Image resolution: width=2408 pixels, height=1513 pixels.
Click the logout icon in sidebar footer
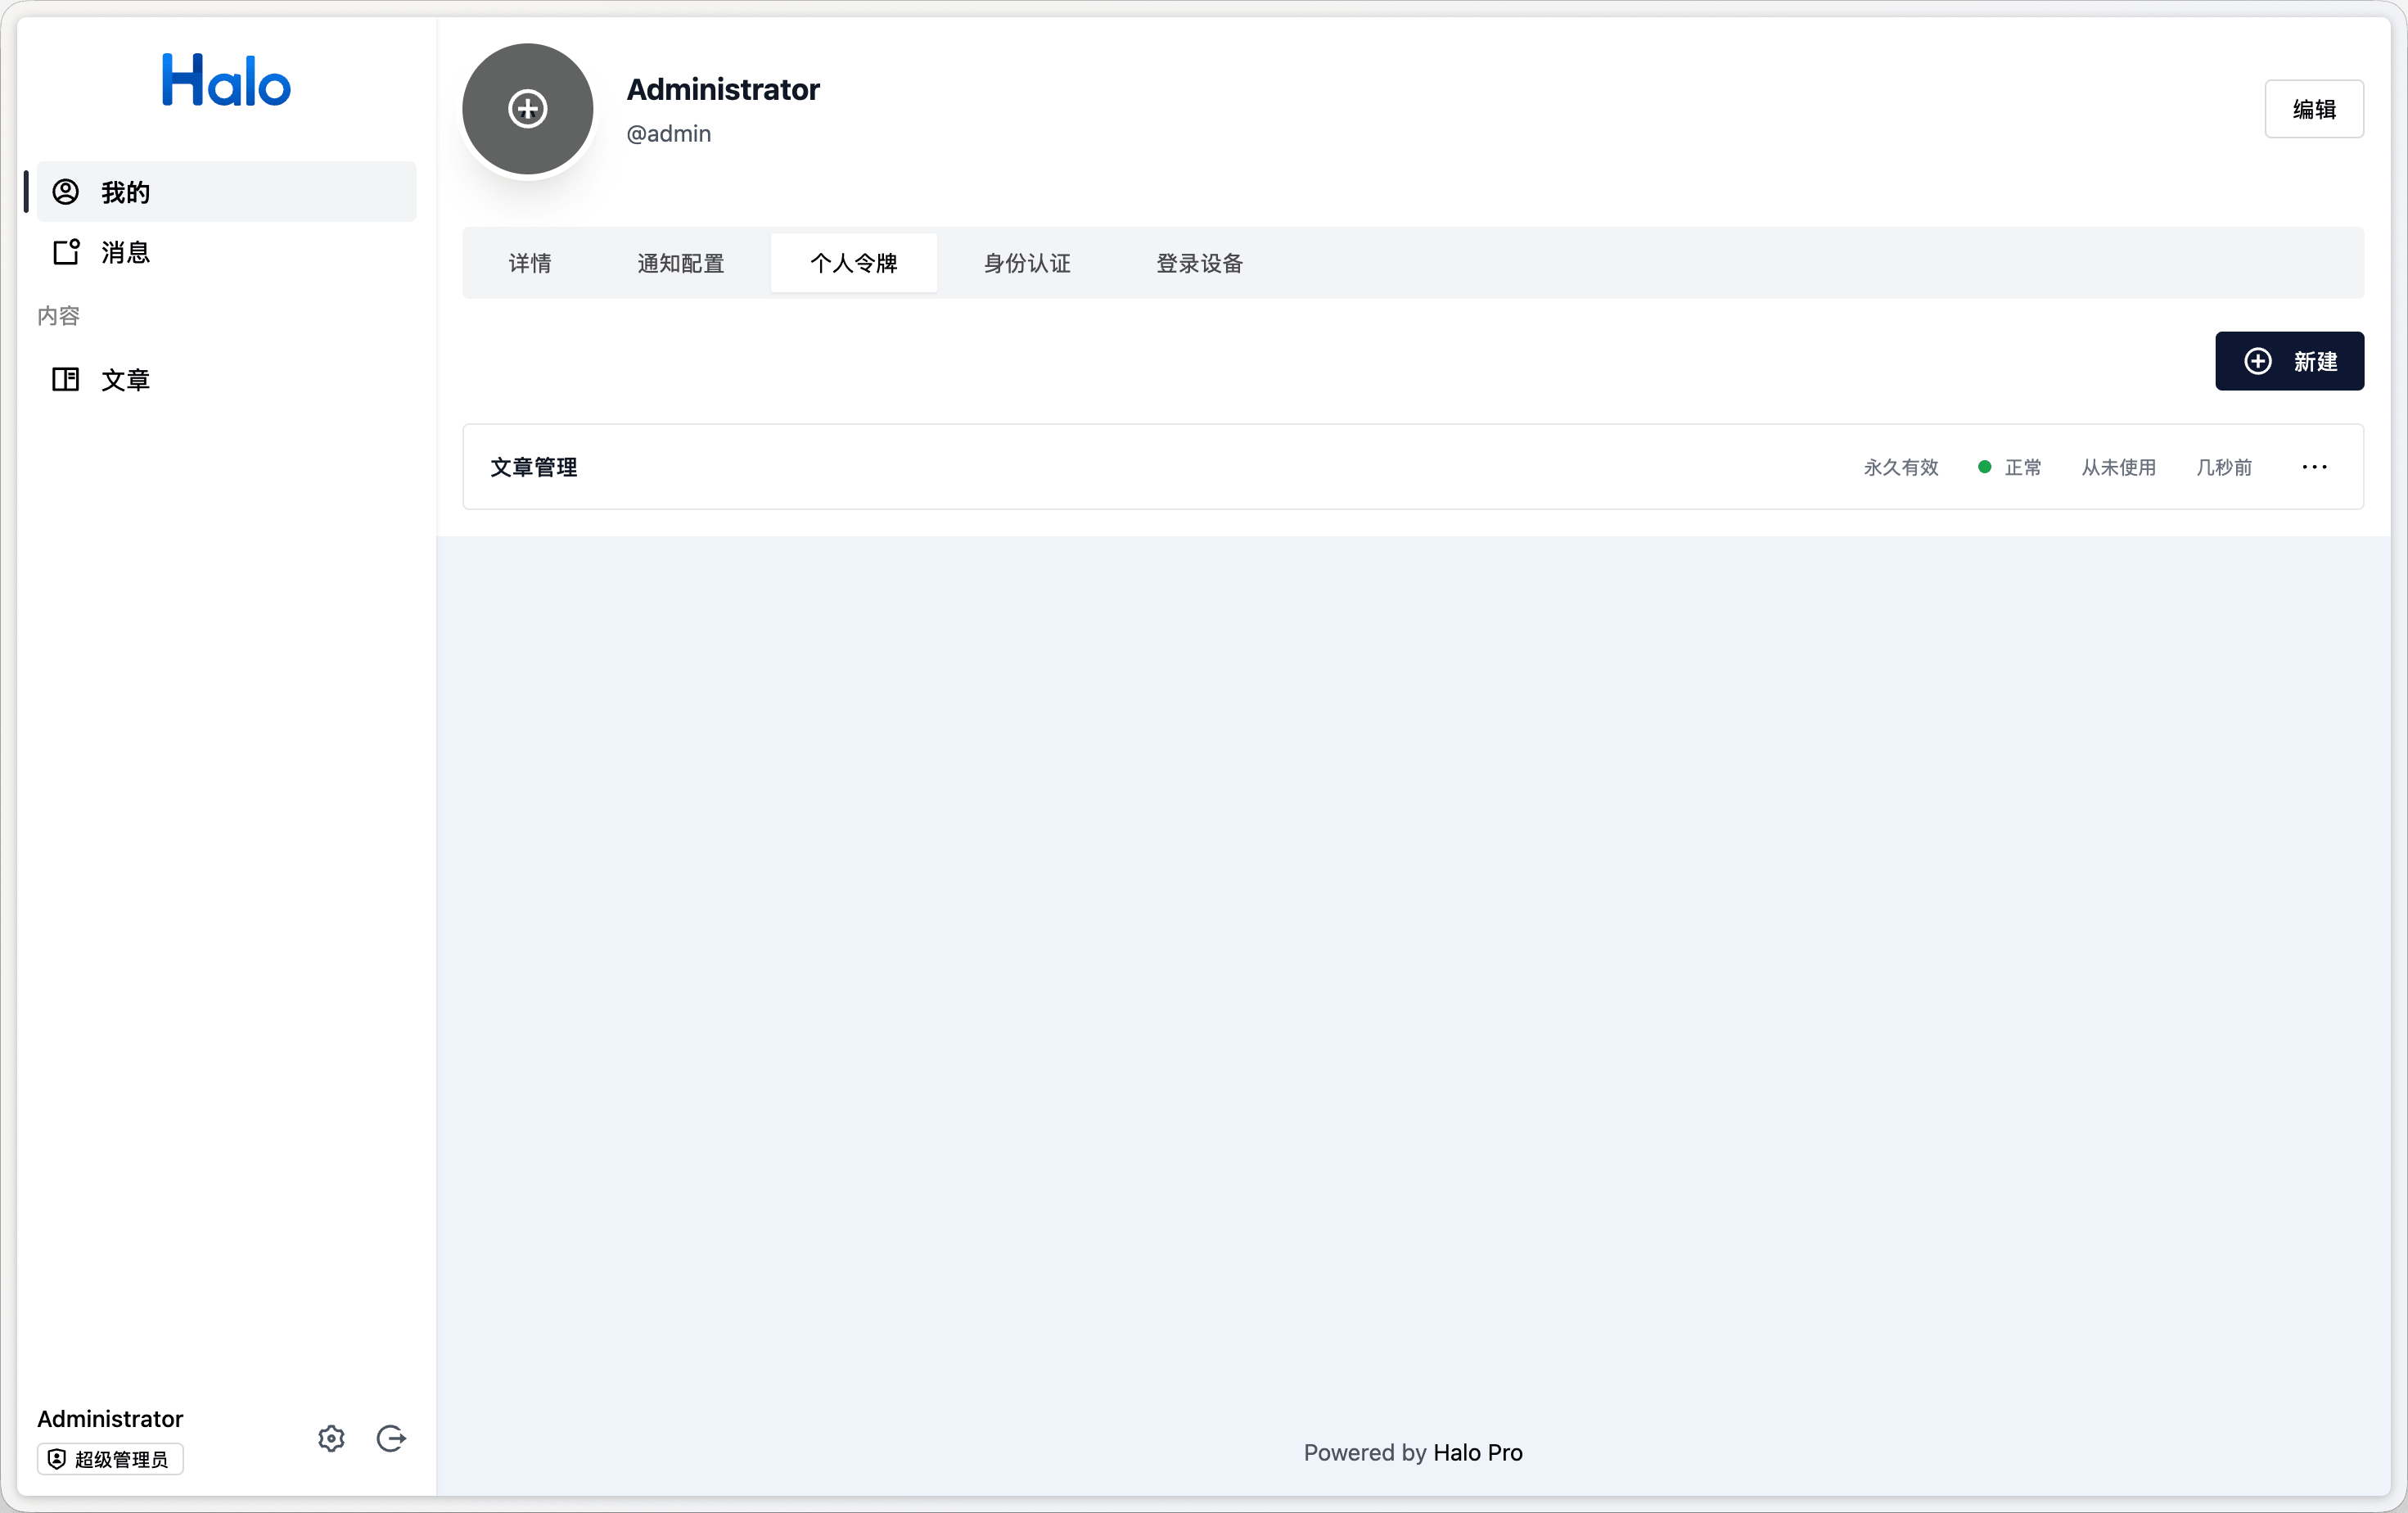tap(391, 1438)
